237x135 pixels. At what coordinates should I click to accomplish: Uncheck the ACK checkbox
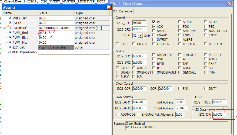pyautogui.click(x=154, y=26)
